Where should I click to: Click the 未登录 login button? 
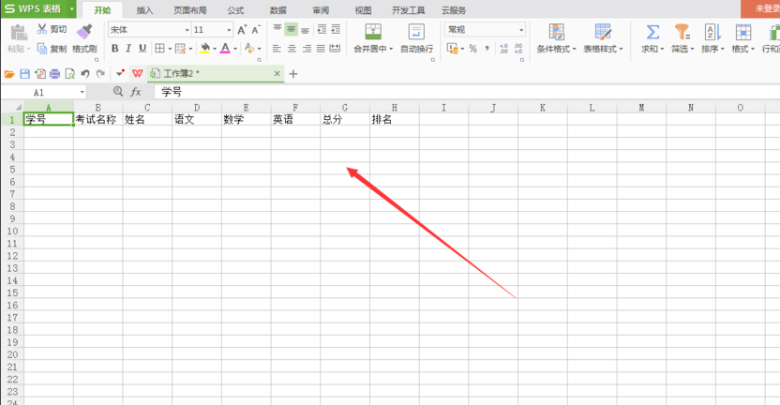click(765, 8)
